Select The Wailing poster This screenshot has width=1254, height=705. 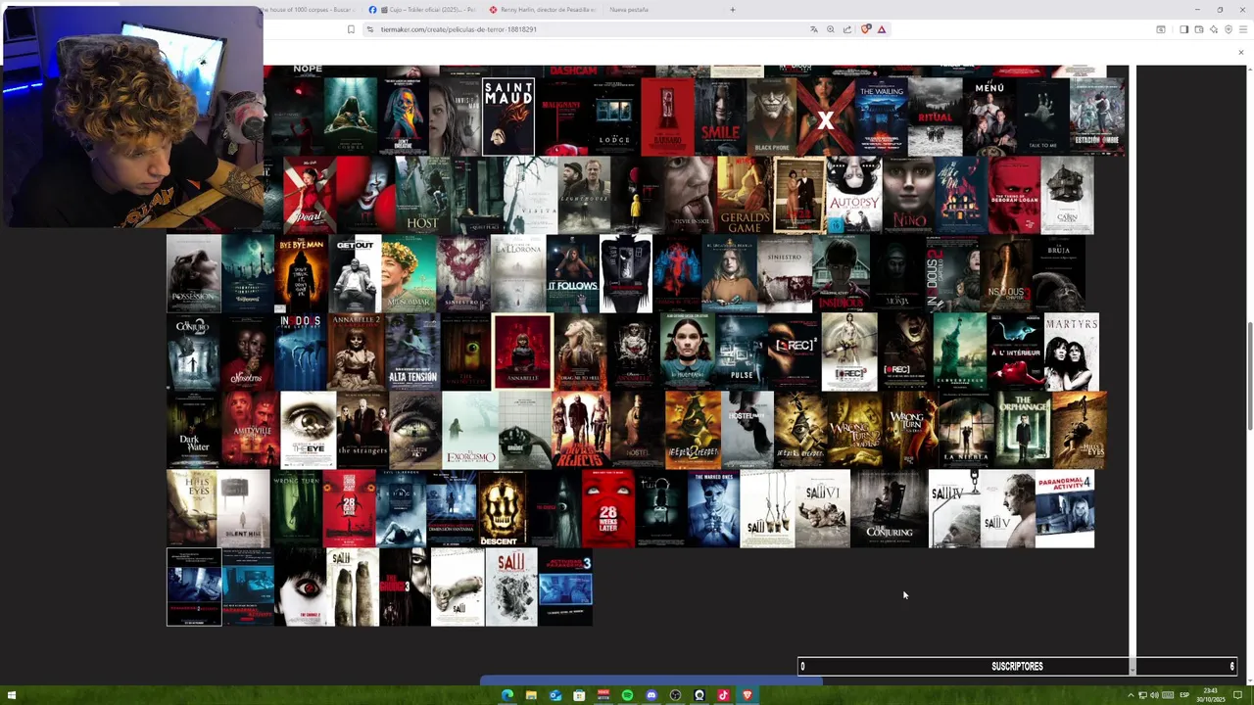tap(881, 117)
